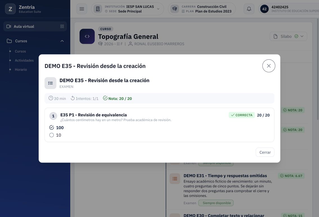Select the answer option 100
The width and height of the screenshot is (319, 217).
[56, 128]
